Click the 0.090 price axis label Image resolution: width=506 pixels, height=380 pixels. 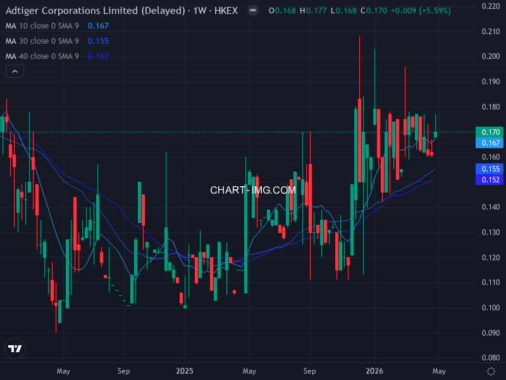click(491, 333)
